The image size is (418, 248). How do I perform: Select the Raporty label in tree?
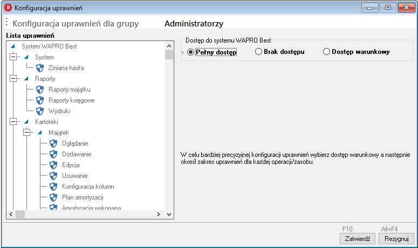click(x=45, y=79)
